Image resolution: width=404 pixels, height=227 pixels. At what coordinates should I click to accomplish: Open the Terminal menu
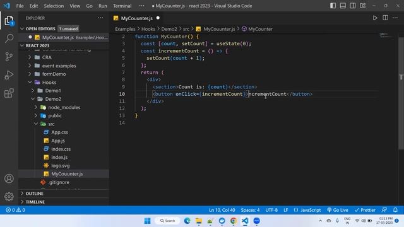pos(122,6)
